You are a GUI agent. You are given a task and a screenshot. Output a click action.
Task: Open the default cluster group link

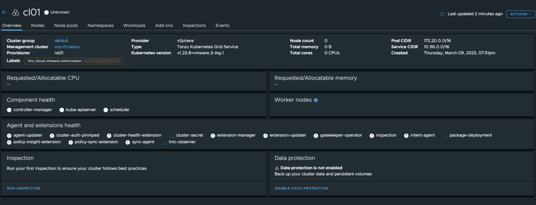(61, 40)
